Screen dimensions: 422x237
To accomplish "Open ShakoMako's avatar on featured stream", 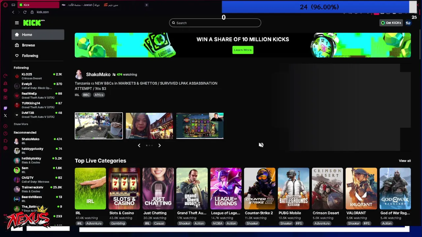I will click(78, 74).
